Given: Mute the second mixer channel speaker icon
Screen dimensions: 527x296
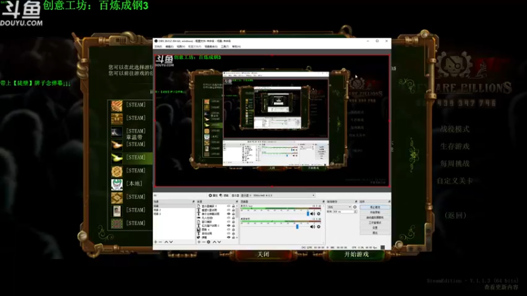Looking at the screenshot, I should [313, 227].
